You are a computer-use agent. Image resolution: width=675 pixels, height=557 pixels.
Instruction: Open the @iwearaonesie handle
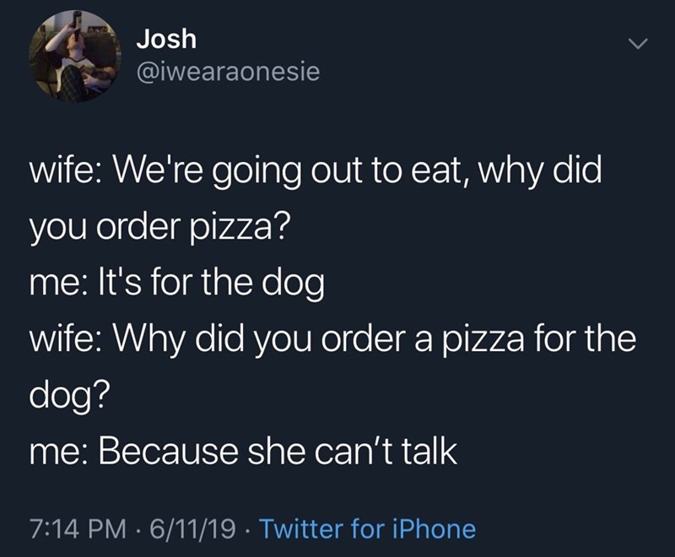[x=228, y=73]
